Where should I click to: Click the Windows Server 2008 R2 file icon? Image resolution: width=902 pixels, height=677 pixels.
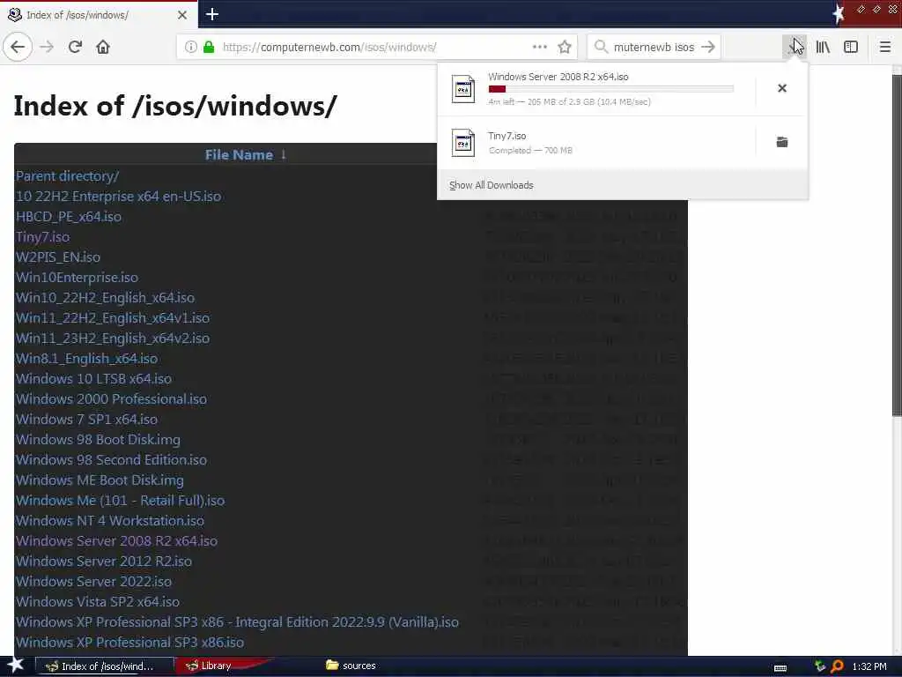(463, 89)
